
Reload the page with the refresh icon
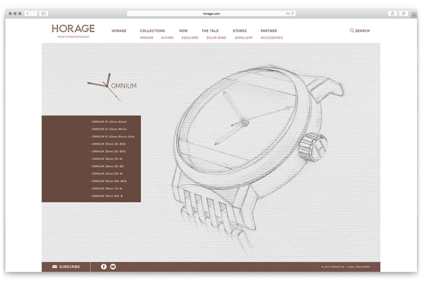point(293,14)
